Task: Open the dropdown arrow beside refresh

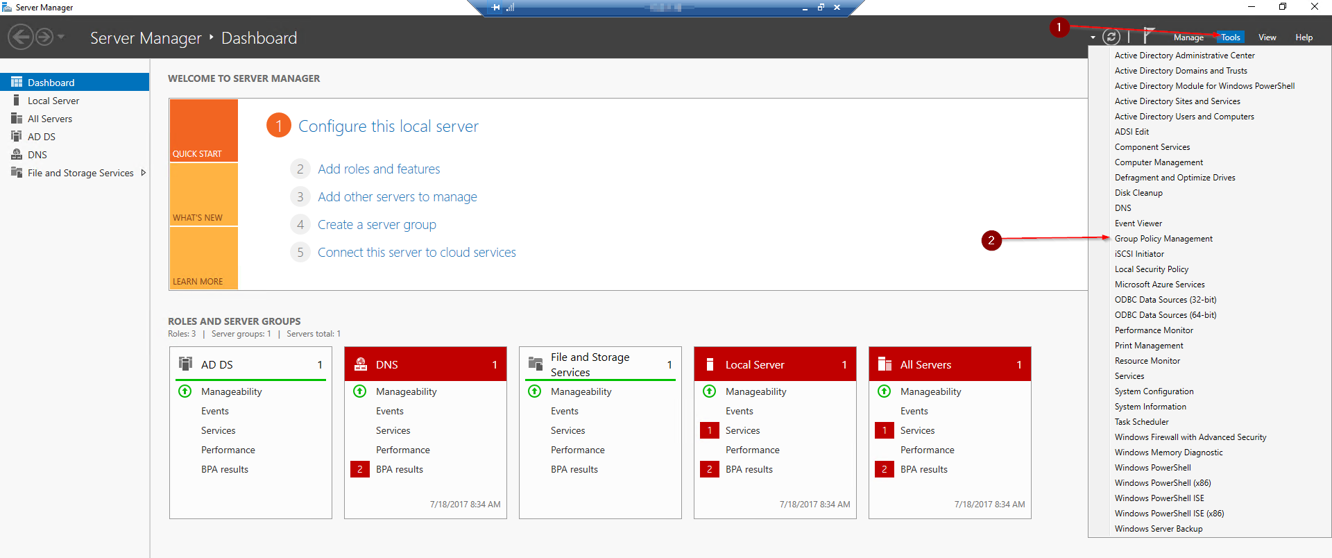Action: 1093,37
